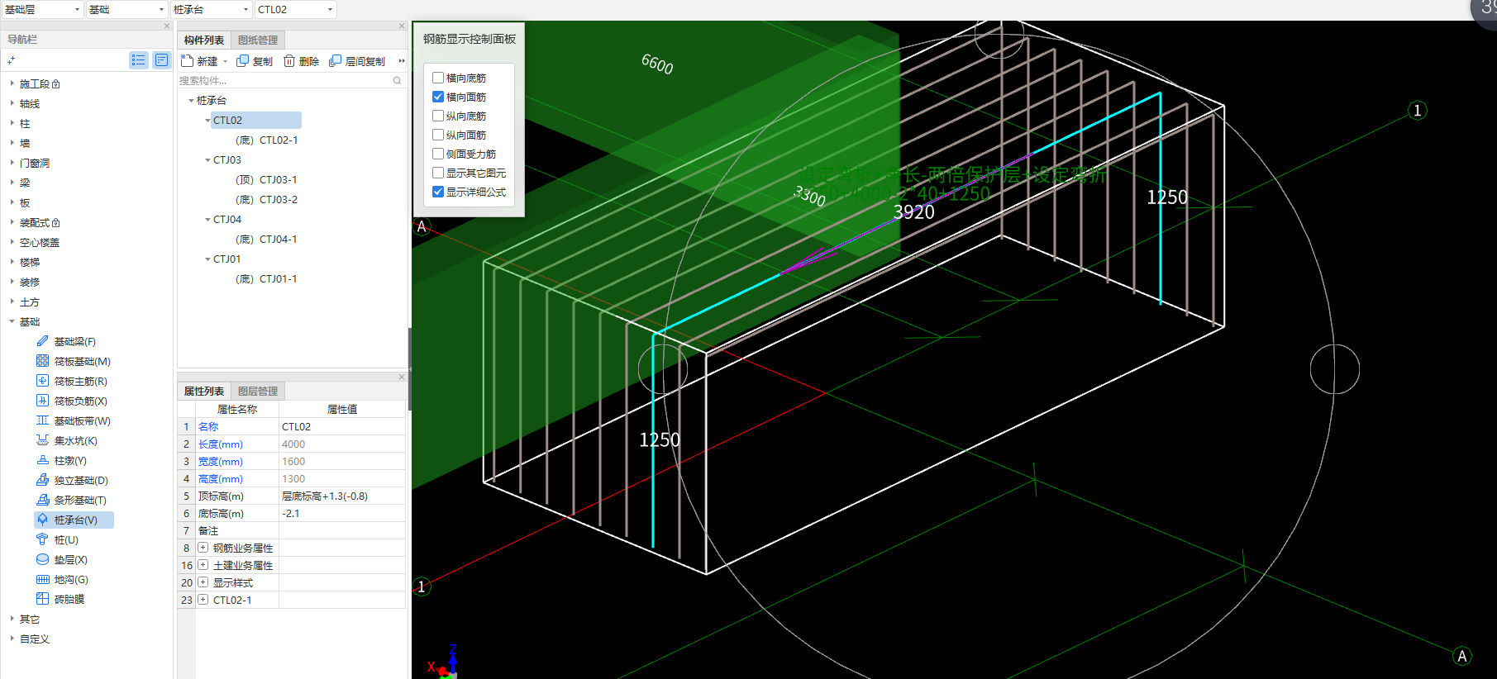Viewport: 1497px width, 679px height.
Task: Click the 顶标高 value cell
Action: coord(342,496)
